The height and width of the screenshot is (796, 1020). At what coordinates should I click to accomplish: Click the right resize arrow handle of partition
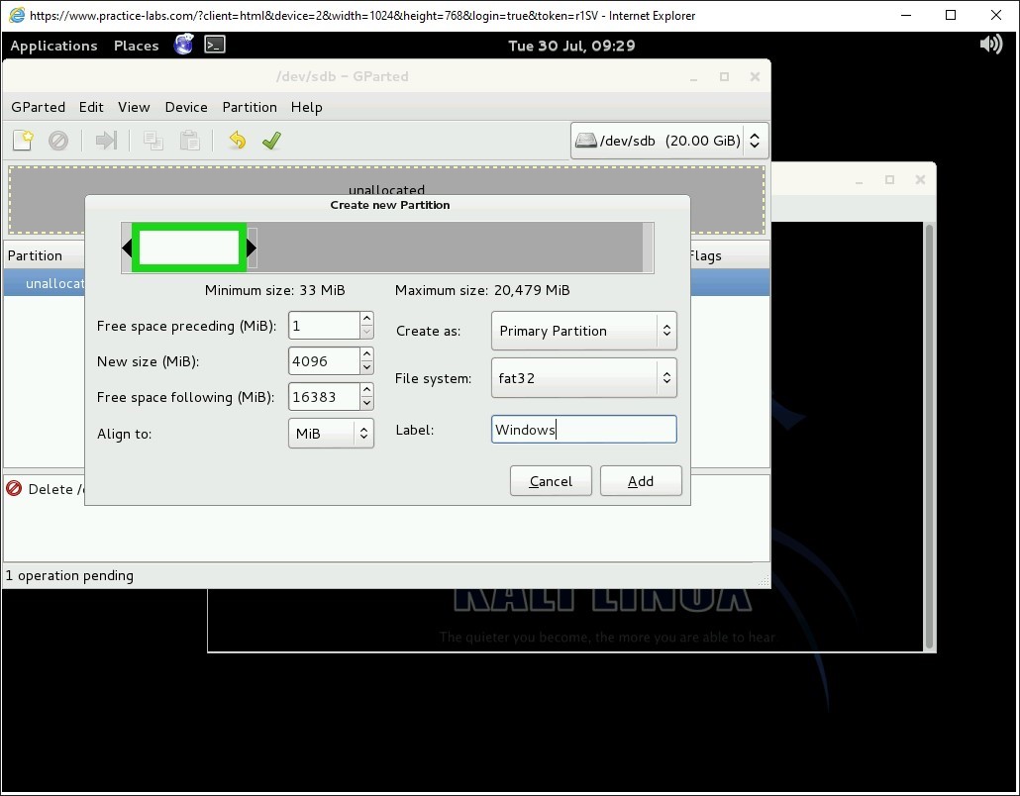point(252,248)
